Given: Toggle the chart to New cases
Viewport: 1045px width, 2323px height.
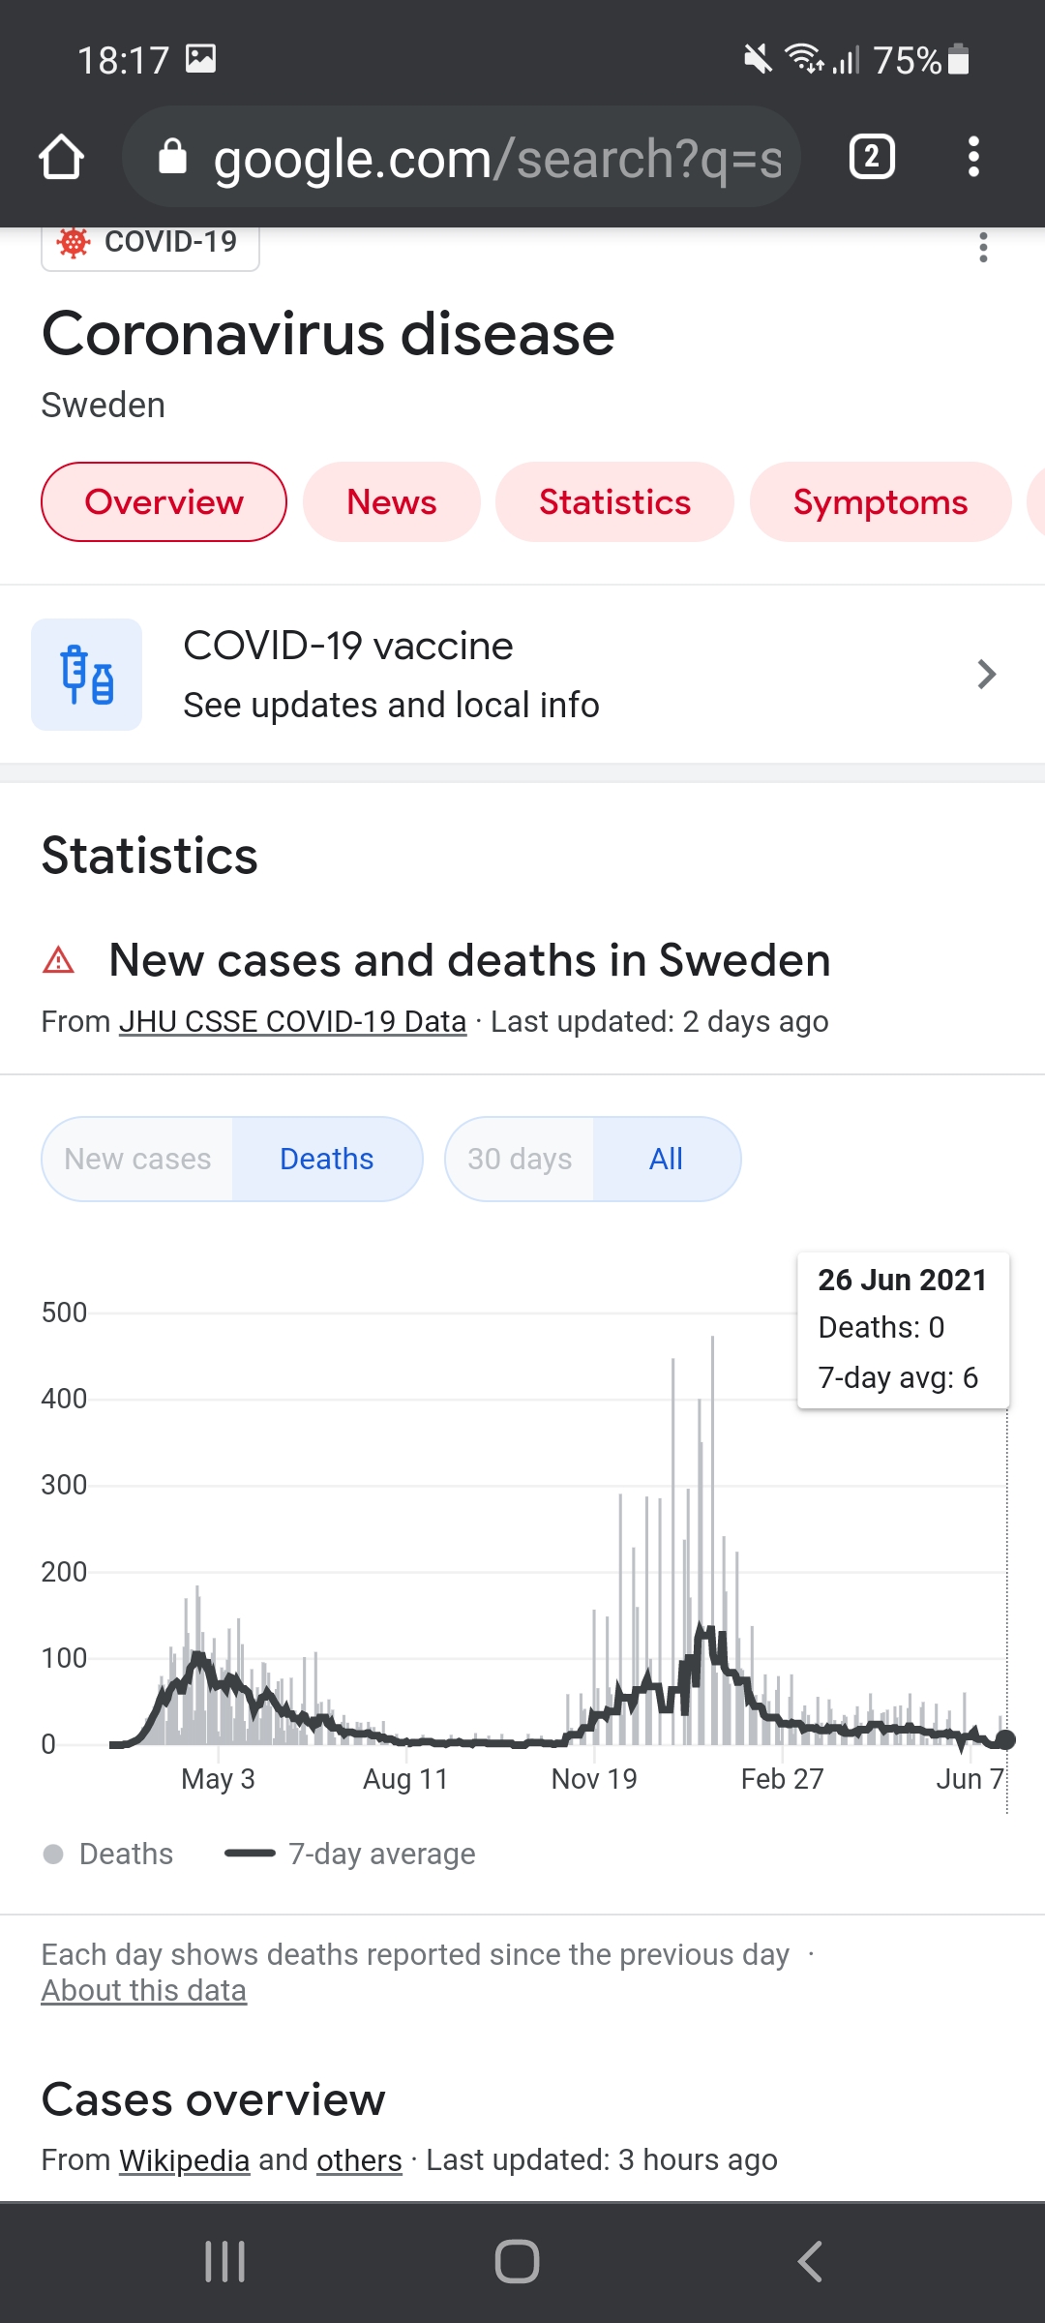Looking at the screenshot, I should click(137, 1159).
